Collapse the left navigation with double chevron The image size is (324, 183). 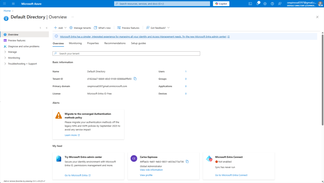click(x=47, y=28)
